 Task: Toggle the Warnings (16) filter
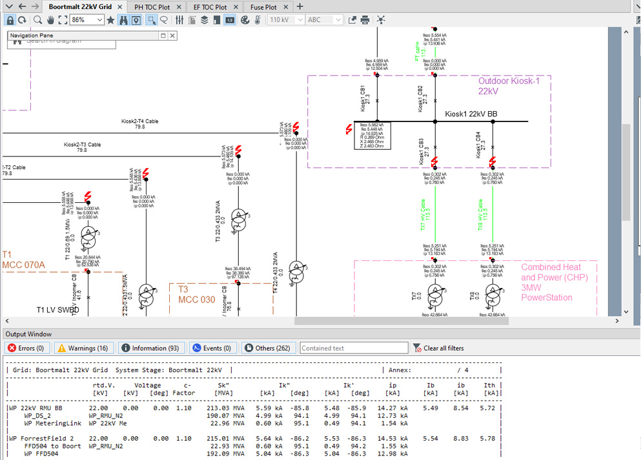(82, 348)
